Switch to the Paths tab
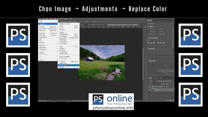208x117 pixels. (161, 78)
